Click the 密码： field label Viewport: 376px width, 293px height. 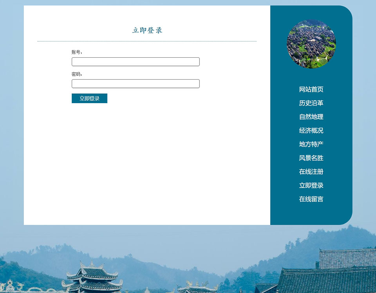pos(77,74)
